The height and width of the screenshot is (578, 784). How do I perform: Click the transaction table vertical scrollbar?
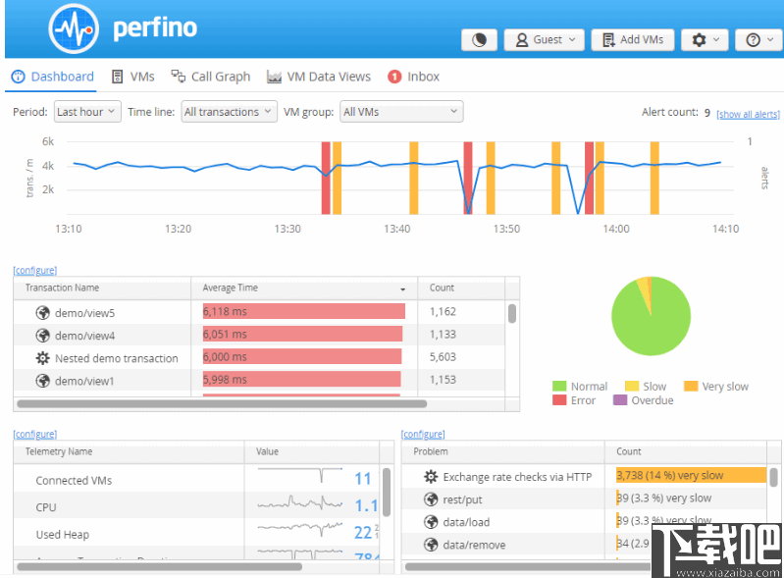[x=512, y=314]
